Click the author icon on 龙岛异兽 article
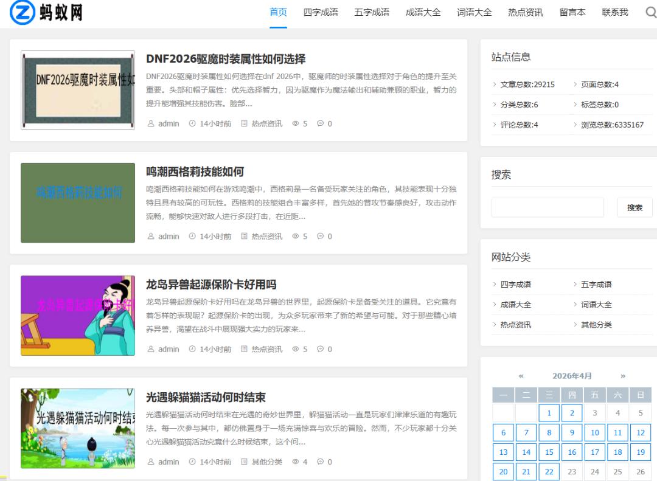Viewport: 657px width, 481px height. click(151, 349)
